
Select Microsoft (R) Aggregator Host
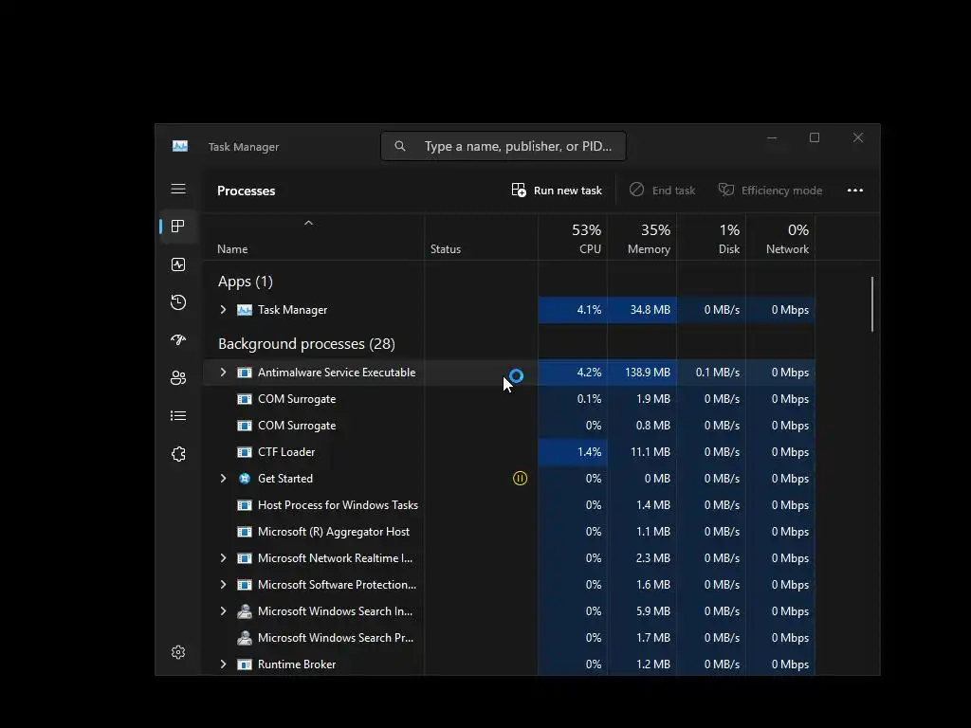(x=333, y=533)
